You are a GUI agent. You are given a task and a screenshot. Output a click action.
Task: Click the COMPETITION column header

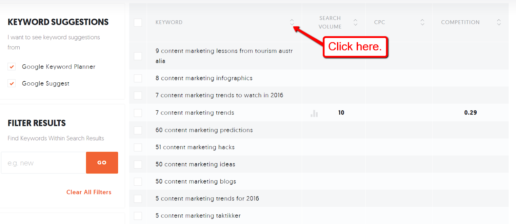point(460,22)
